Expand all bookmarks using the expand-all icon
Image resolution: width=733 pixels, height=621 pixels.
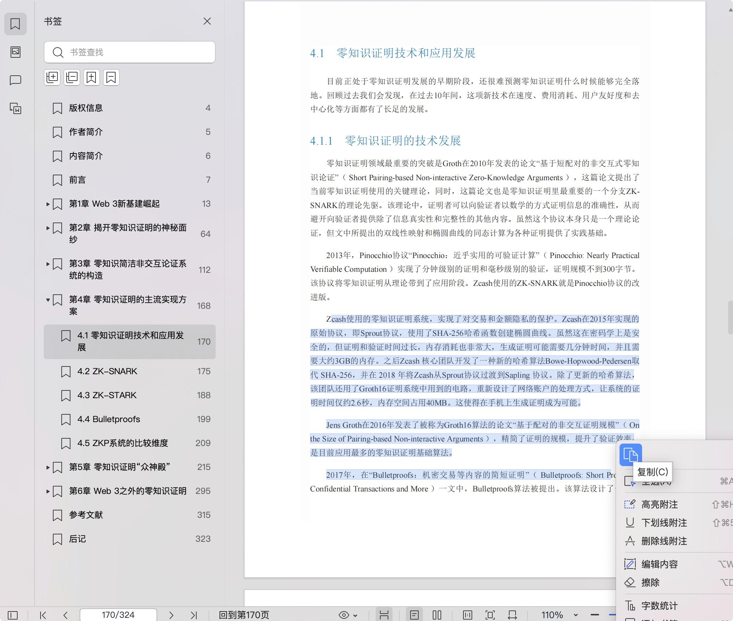(x=52, y=77)
